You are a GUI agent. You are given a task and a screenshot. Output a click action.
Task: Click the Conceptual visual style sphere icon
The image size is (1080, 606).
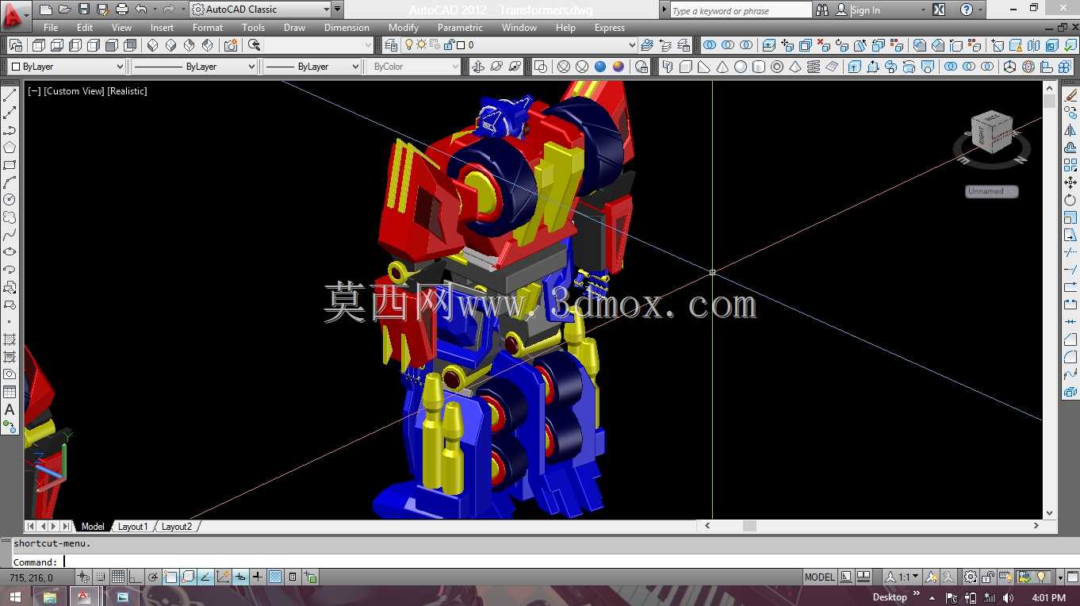click(619, 67)
